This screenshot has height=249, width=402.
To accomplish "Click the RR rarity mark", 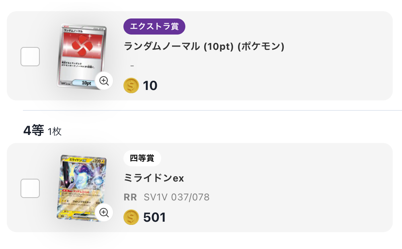I will (130, 197).
